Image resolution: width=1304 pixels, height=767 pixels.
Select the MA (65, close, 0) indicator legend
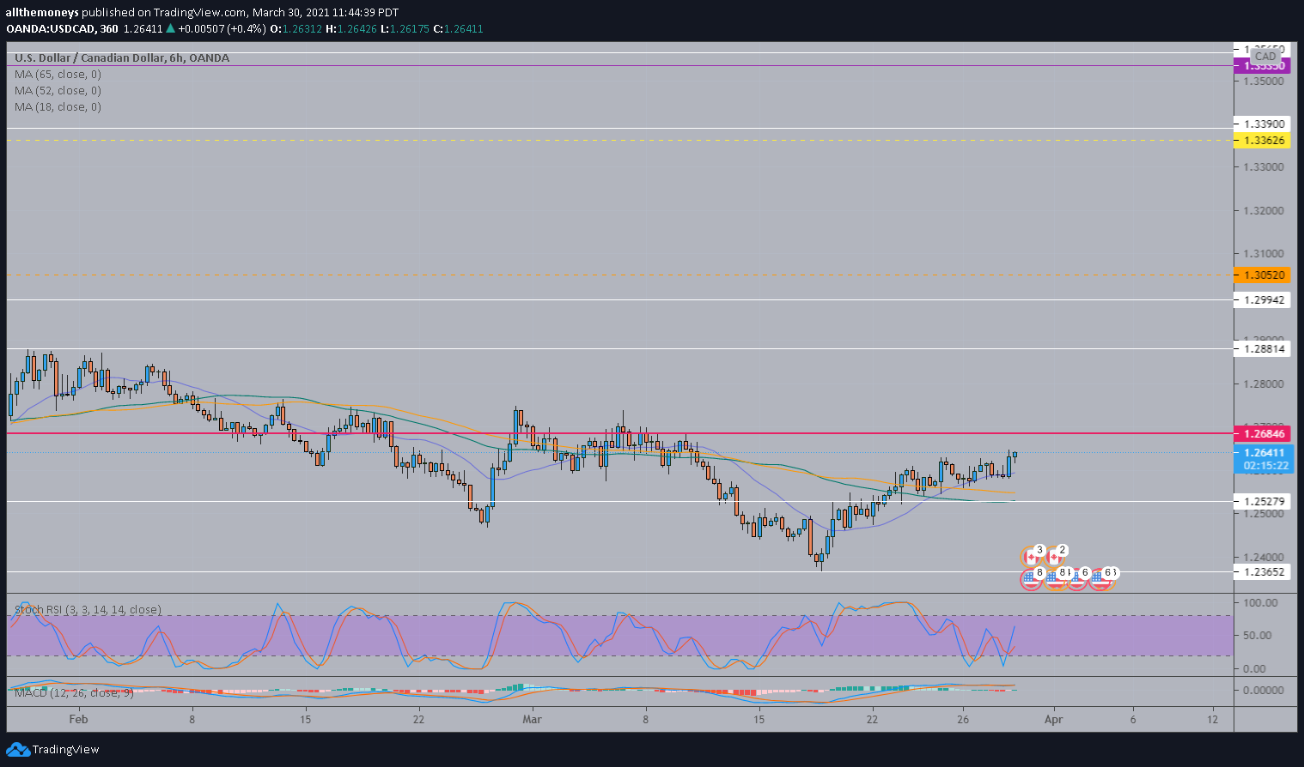click(x=58, y=75)
